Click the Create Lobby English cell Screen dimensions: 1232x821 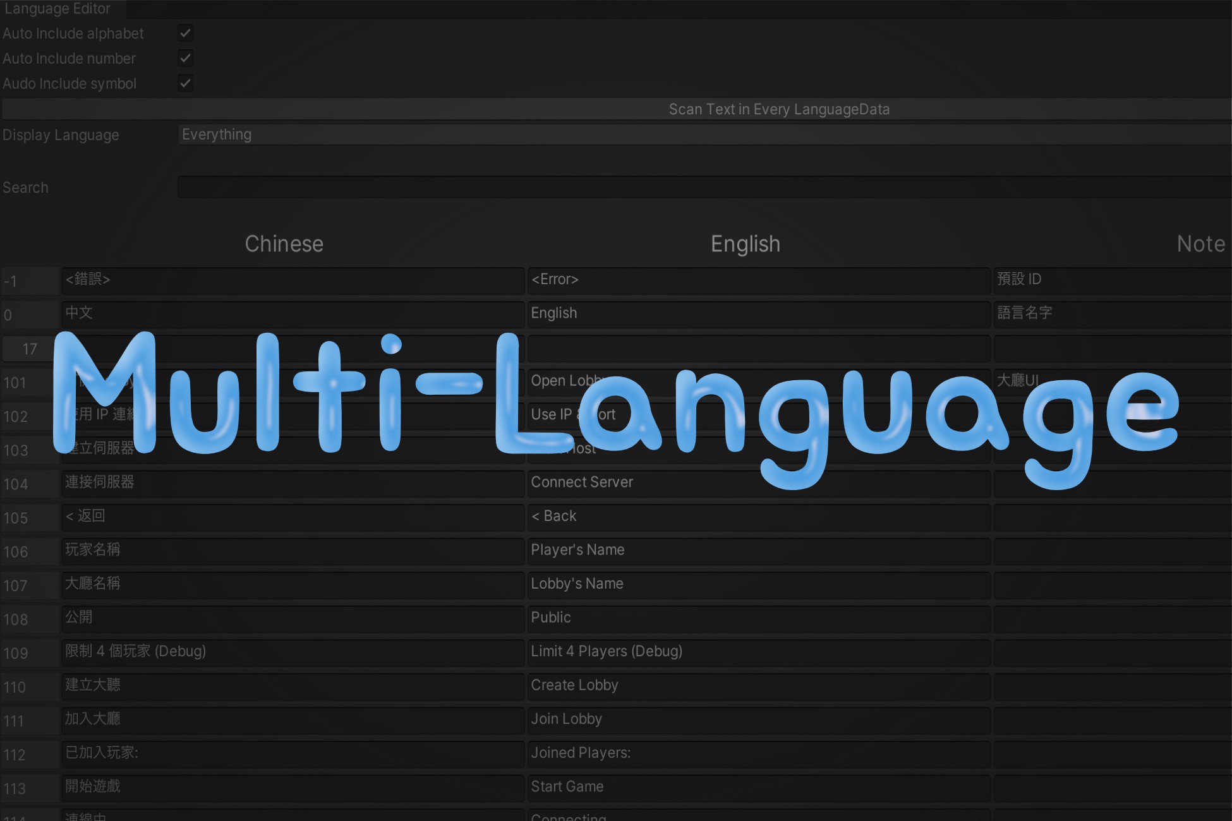[758, 685]
